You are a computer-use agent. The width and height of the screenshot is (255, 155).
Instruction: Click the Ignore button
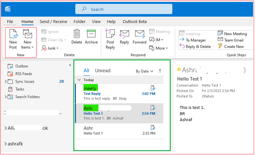pos(50,32)
